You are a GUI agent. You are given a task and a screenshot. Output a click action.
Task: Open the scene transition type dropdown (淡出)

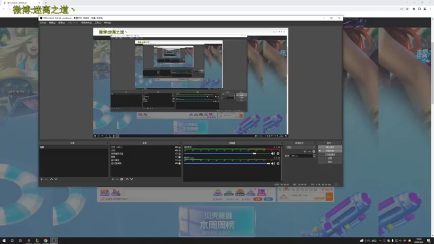(301, 147)
